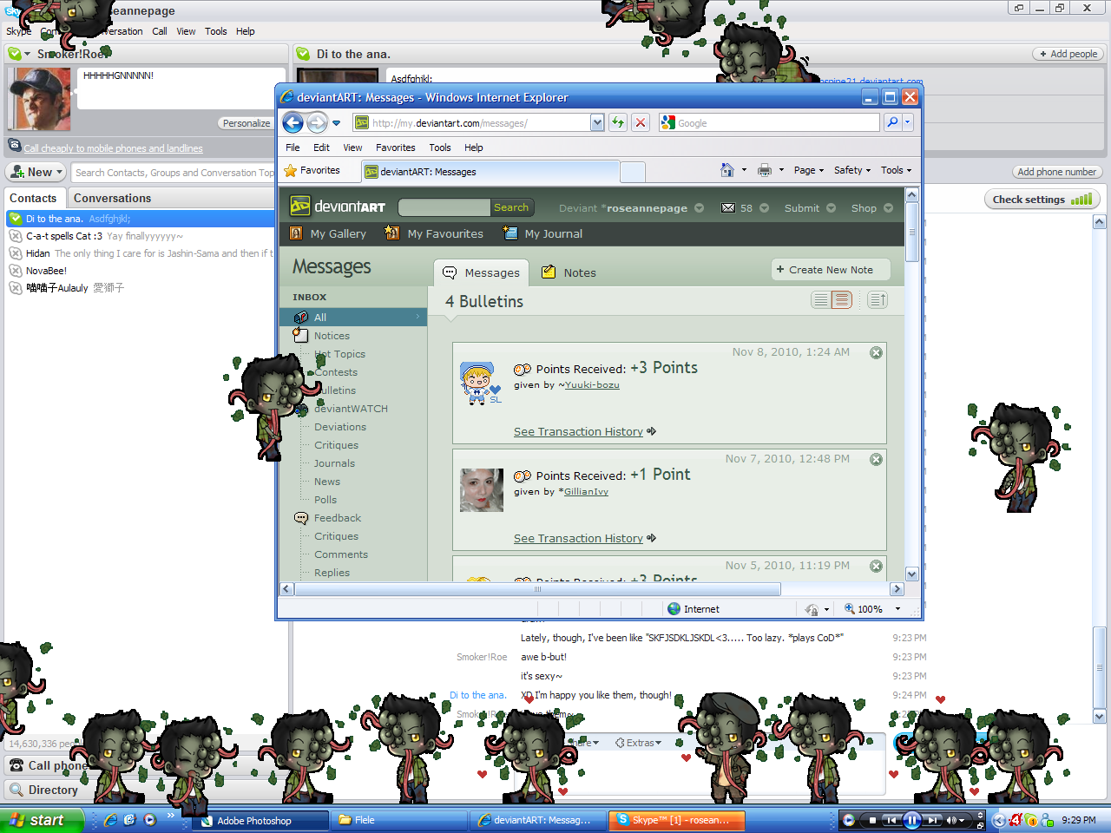Open the recent pages dropdown arrow
The image size is (1111, 833).
pyautogui.click(x=337, y=123)
